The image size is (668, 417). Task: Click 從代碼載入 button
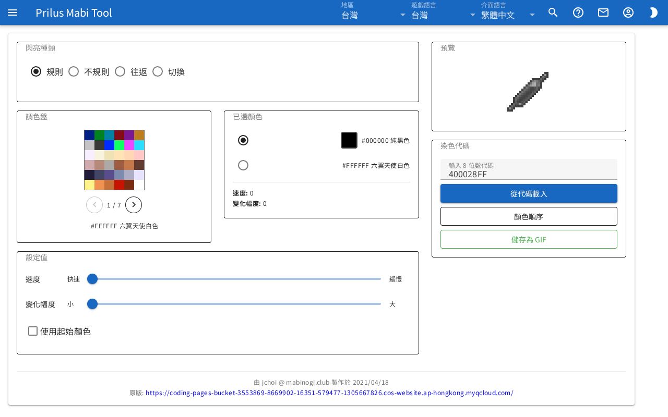click(x=529, y=193)
